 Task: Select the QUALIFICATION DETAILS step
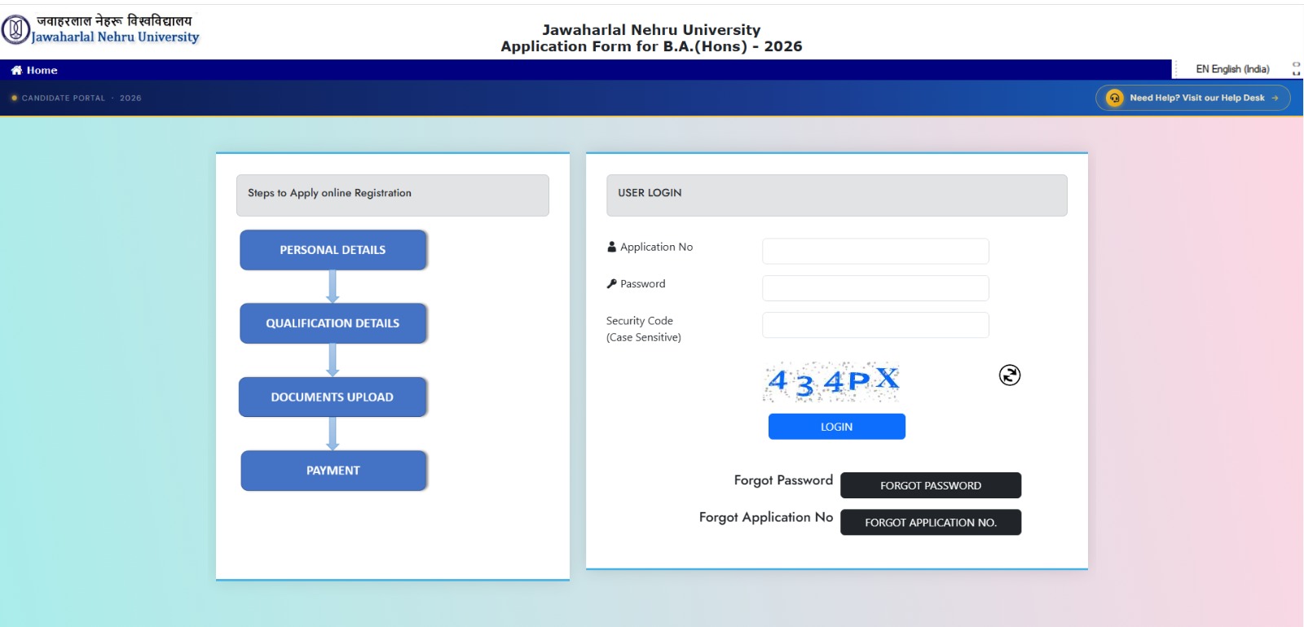[x=333, y=323]
